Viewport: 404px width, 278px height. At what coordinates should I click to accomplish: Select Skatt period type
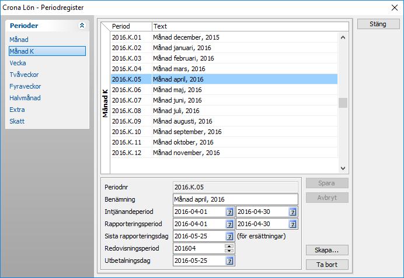click(17, 121)
